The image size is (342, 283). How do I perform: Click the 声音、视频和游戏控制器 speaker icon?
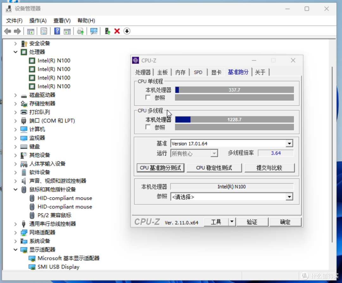[x=24, y=181]
